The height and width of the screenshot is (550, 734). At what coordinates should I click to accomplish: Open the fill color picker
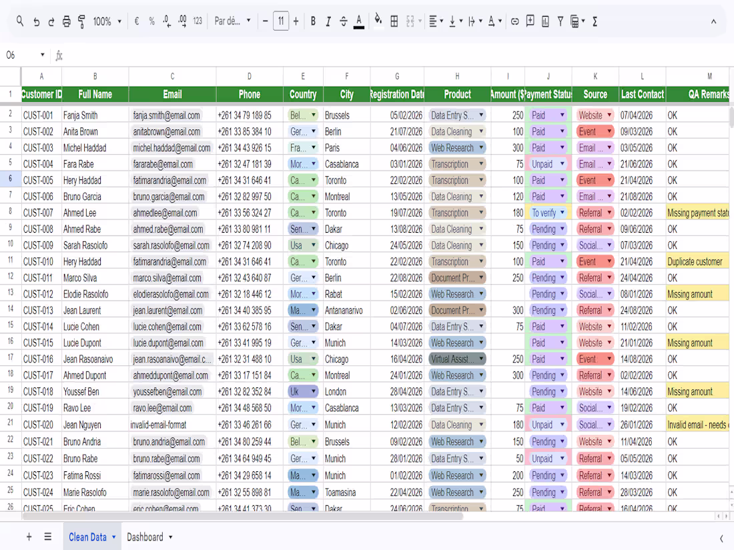[378, 21]
